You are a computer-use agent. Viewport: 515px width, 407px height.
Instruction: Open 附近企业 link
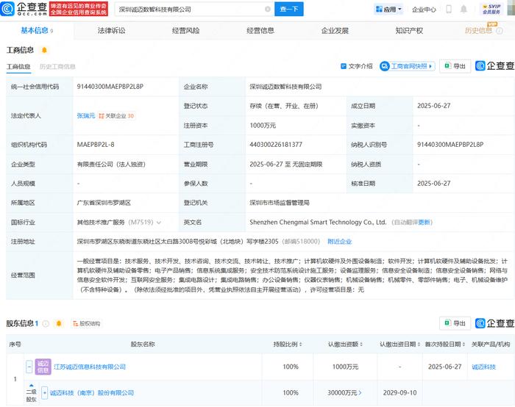(340, 242)
